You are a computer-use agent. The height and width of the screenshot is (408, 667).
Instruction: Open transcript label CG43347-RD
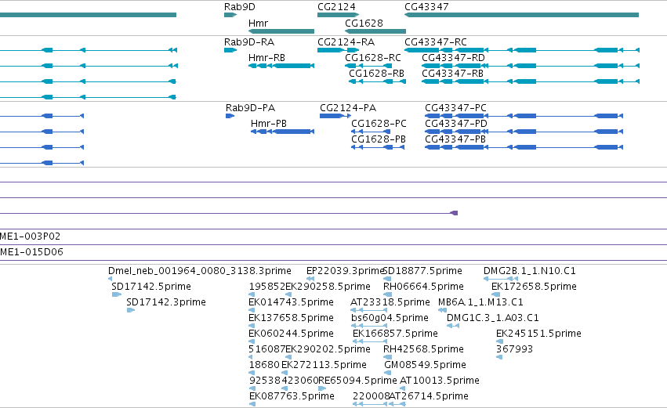point(453,57)
